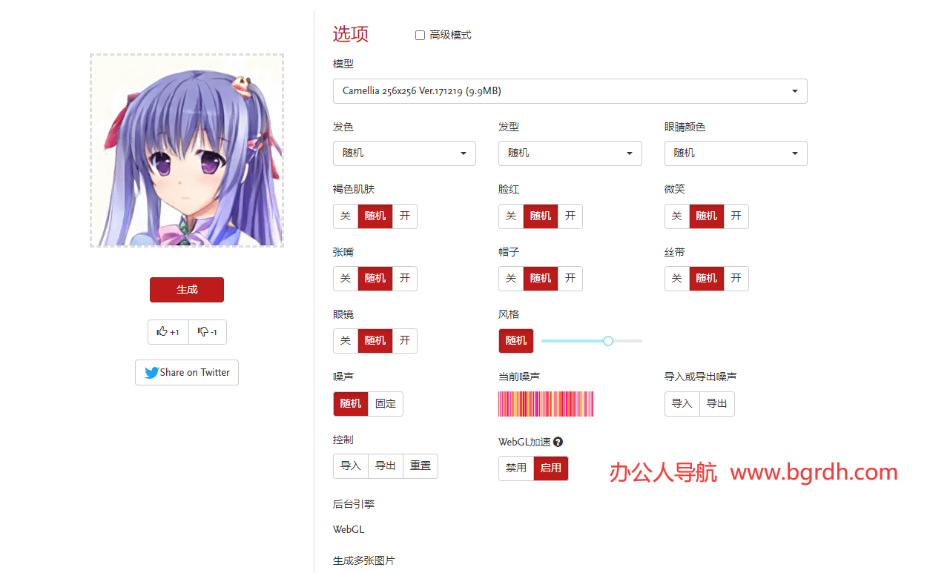Click the thumbs-down -1 rating button
This screenshot has height=573, width=930.
[208, 332]
